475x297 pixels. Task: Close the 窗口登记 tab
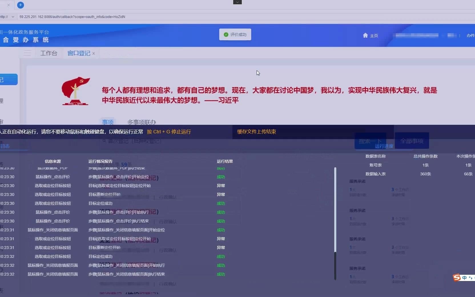pyautogui.click(x=93, y=53)
